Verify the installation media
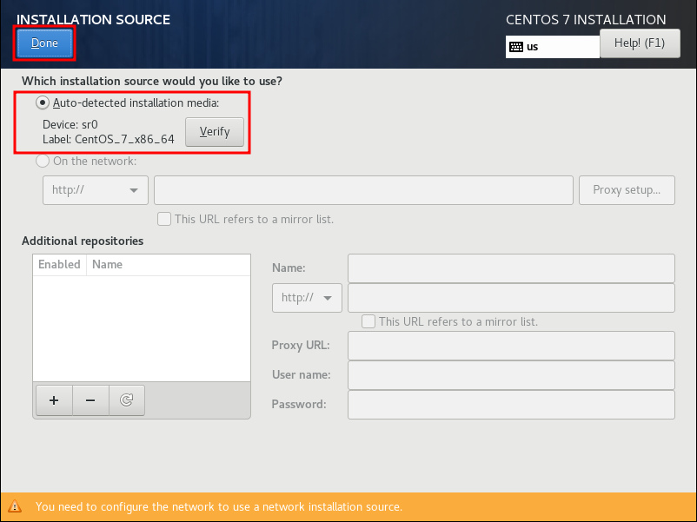 pos(215,132)
